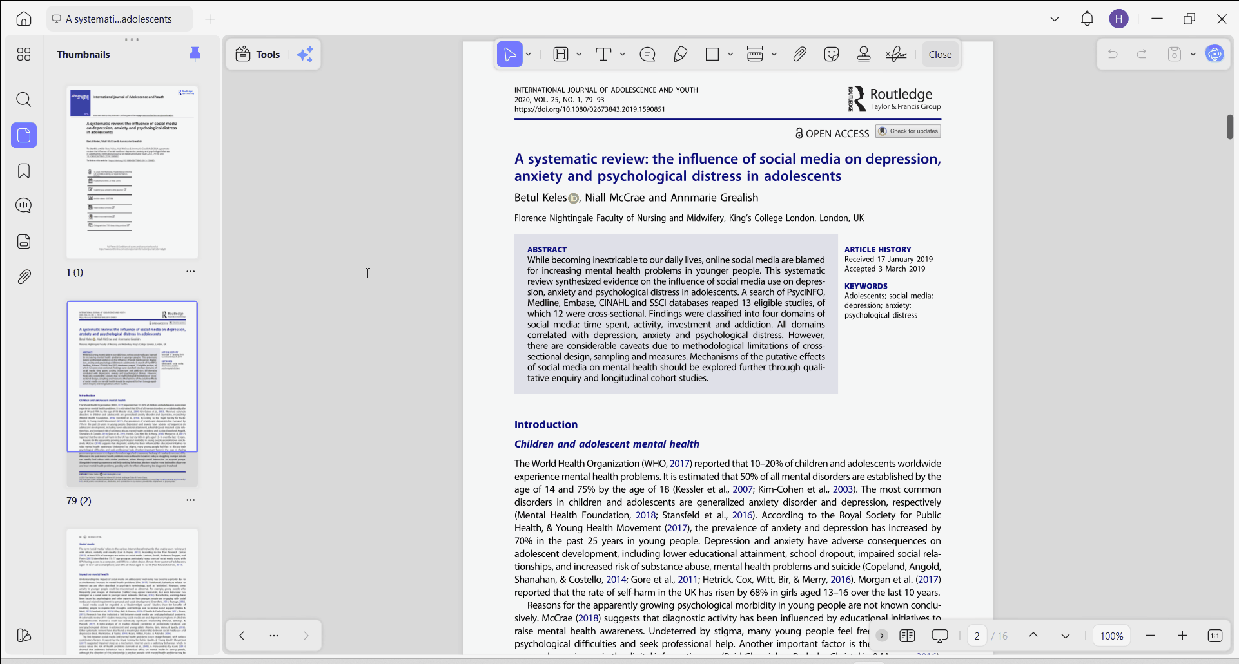Open the tab list dropdown chevron
The width and height of the screenshot is (1239, 664).
(1055, 19)
